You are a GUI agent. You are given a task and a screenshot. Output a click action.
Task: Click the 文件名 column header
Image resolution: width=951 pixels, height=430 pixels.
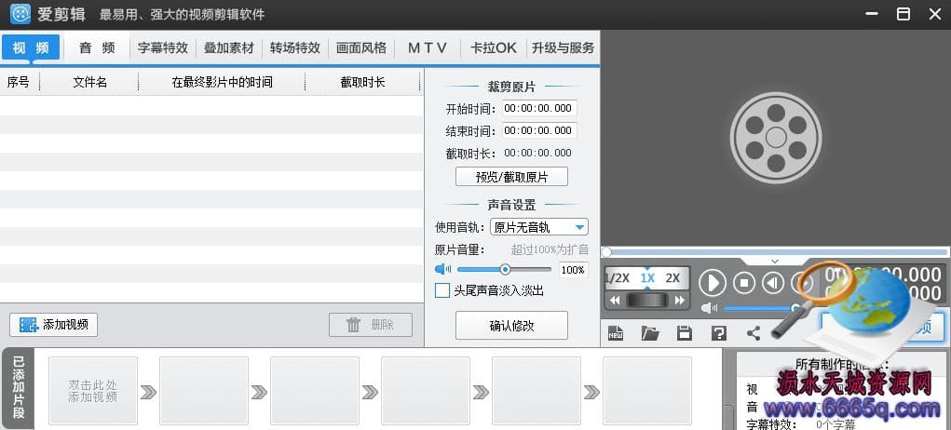[89, 82]
